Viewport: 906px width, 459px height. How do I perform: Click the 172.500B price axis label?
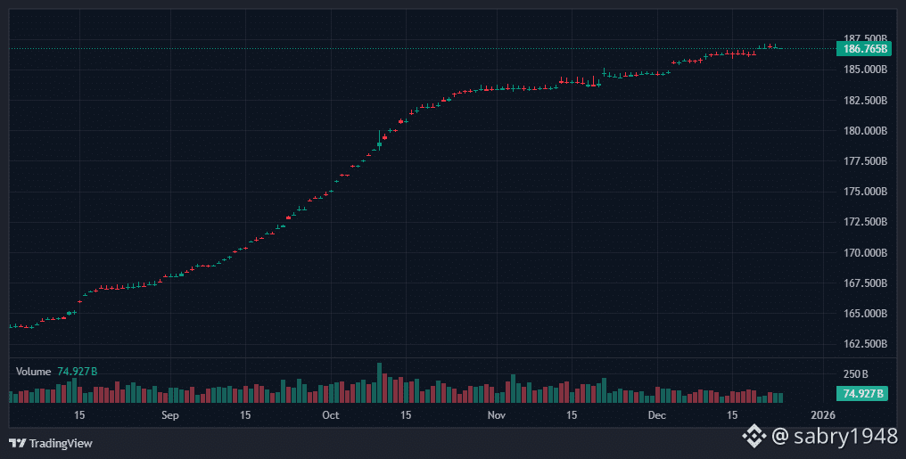coord(865,222)
